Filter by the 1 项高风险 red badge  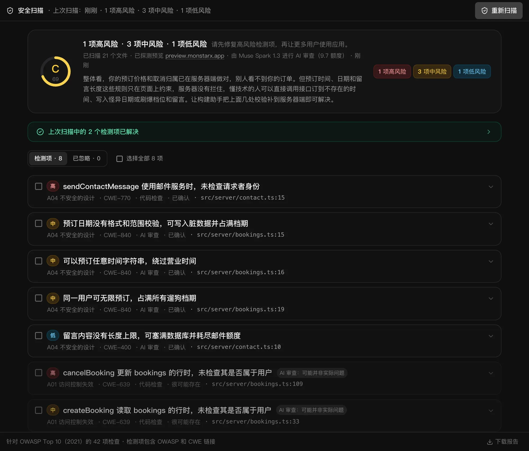click(x=392, y=71)
